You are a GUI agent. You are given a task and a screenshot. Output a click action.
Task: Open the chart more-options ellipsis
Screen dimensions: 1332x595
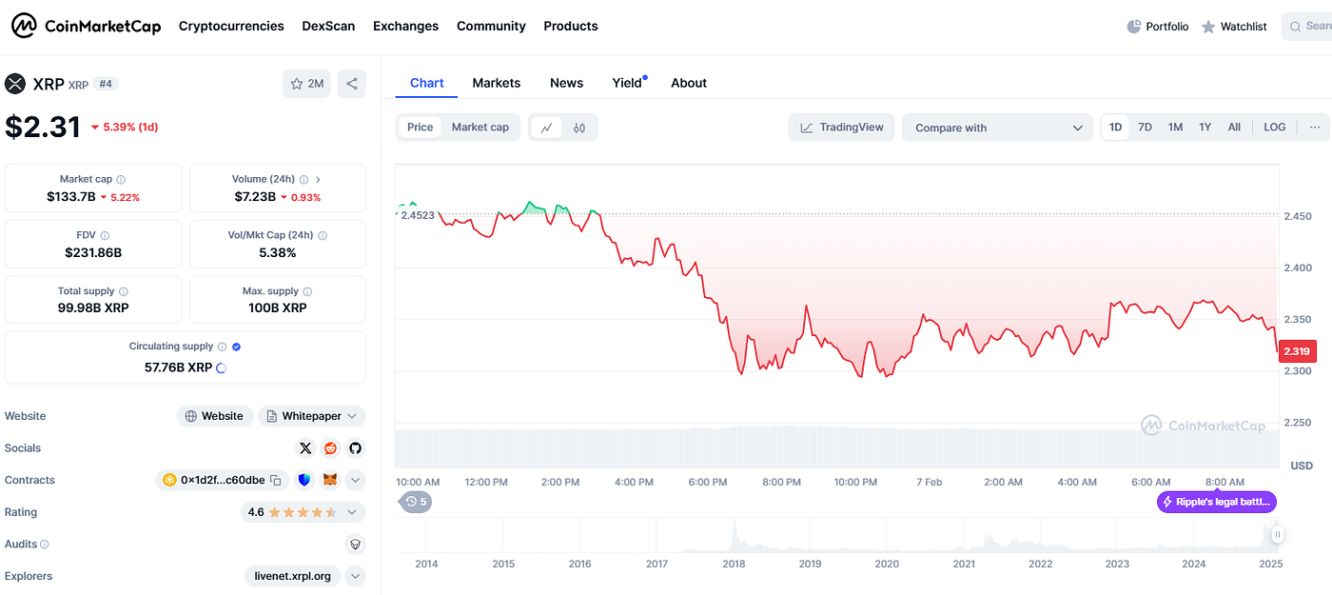pyautogui.click(x=1315, y=128)
